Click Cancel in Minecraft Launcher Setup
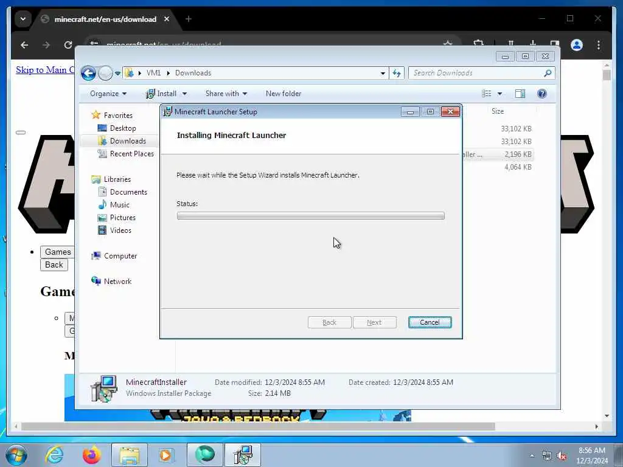 pyautogui.click(x=430, y=322)
